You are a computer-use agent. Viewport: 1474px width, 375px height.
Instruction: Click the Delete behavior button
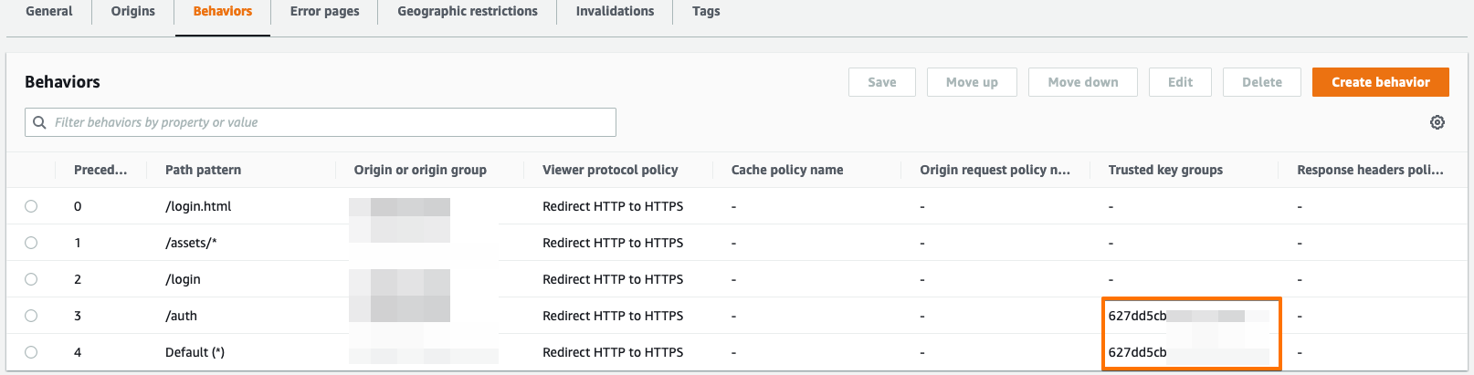click(x=1261, y=82)
